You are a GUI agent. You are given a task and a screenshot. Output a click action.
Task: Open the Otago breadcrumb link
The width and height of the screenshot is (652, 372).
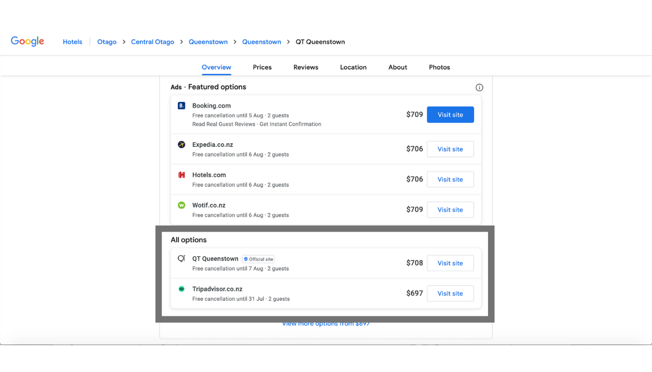(107, 42)
